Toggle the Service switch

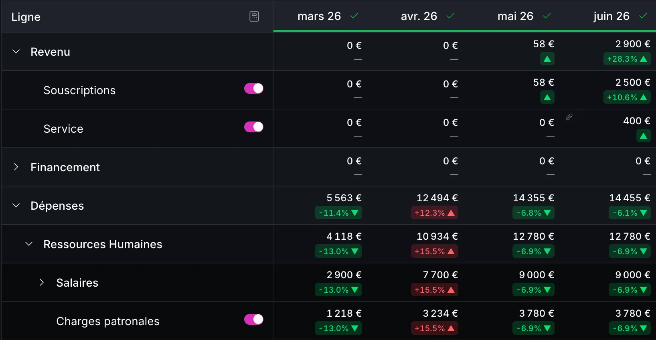coord(254,127)
